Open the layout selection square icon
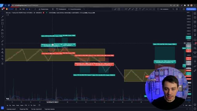197x111 pixels. tap(158, 9)
